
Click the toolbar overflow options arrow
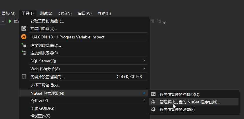tap(164, 23)
